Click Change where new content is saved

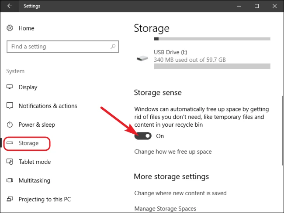(180, 193)
